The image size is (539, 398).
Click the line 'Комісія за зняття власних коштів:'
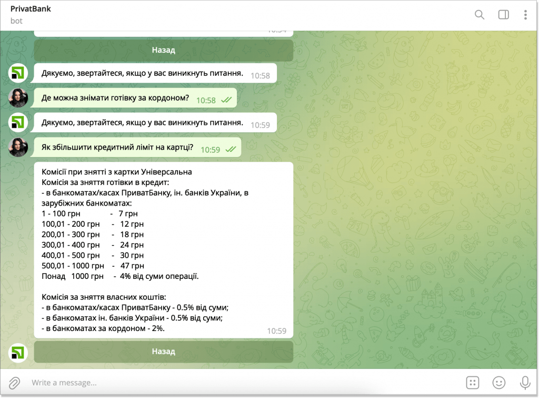(x=104, y=297)
